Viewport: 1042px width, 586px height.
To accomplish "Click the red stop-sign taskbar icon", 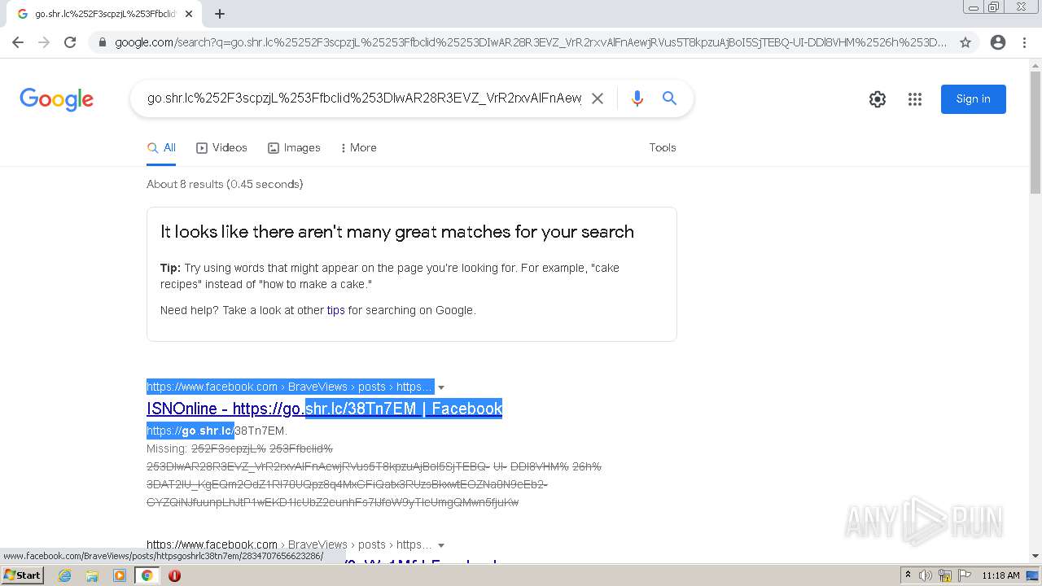I will coord(174,575).
